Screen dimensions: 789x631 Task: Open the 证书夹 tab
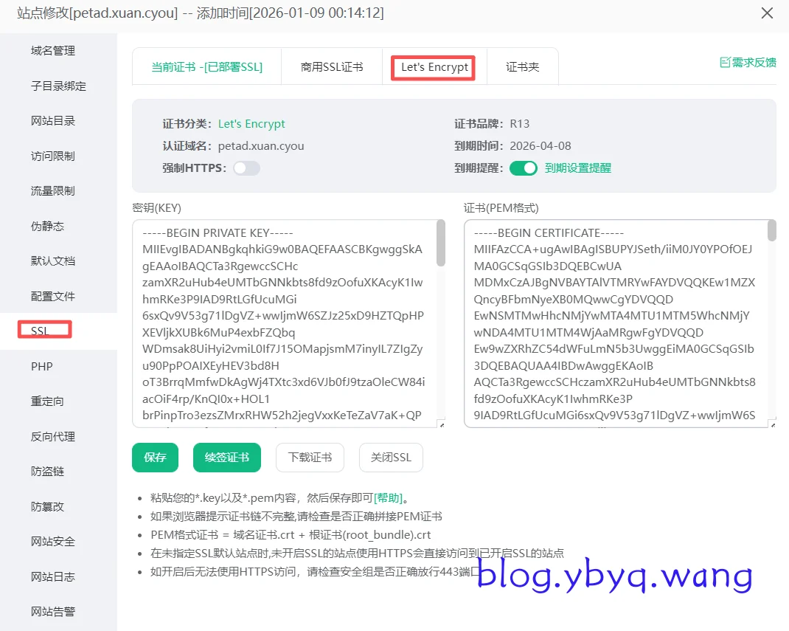(x=522, y=67)
